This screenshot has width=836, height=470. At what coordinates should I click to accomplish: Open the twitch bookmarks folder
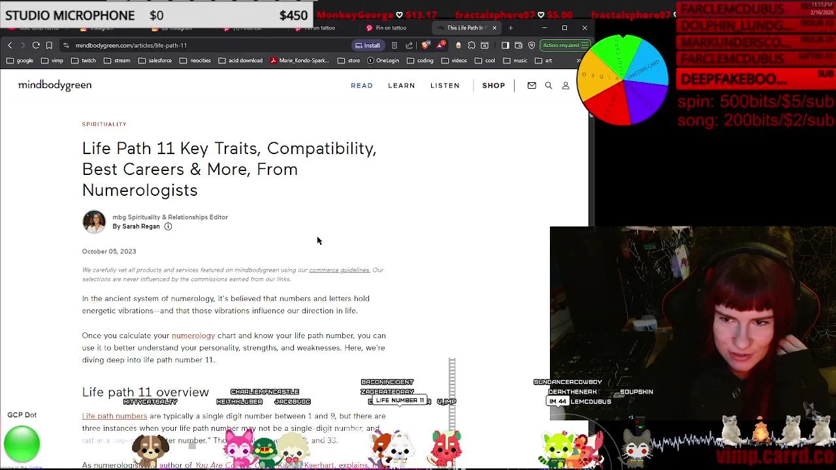84,60
